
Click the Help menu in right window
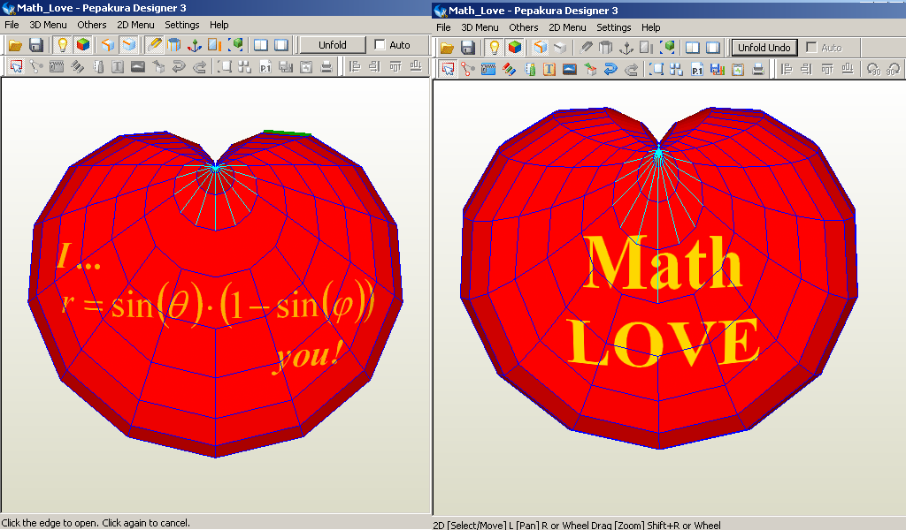(650, 27)
